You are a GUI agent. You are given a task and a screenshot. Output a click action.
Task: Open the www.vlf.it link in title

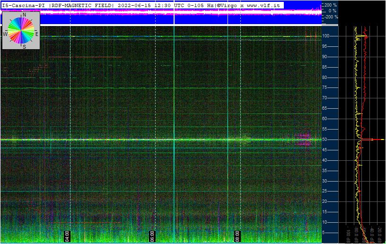263,5
